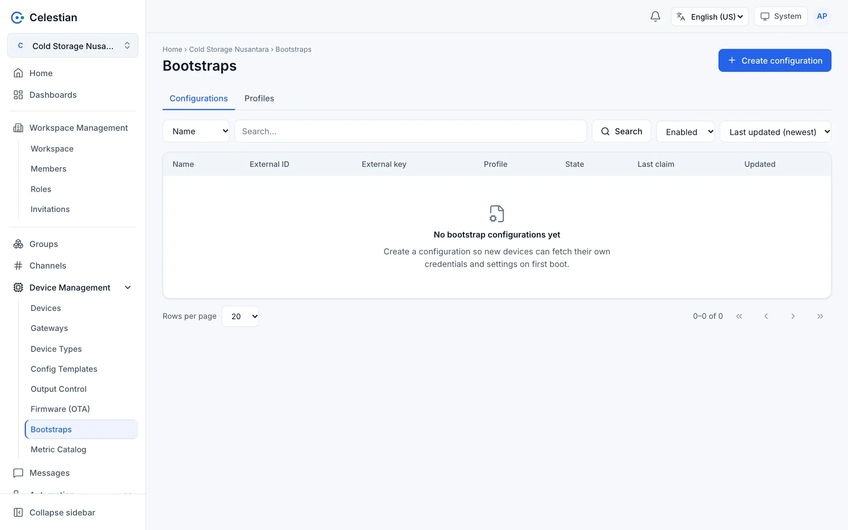Click the Workspace Management building icon

(x=18, y=128)
